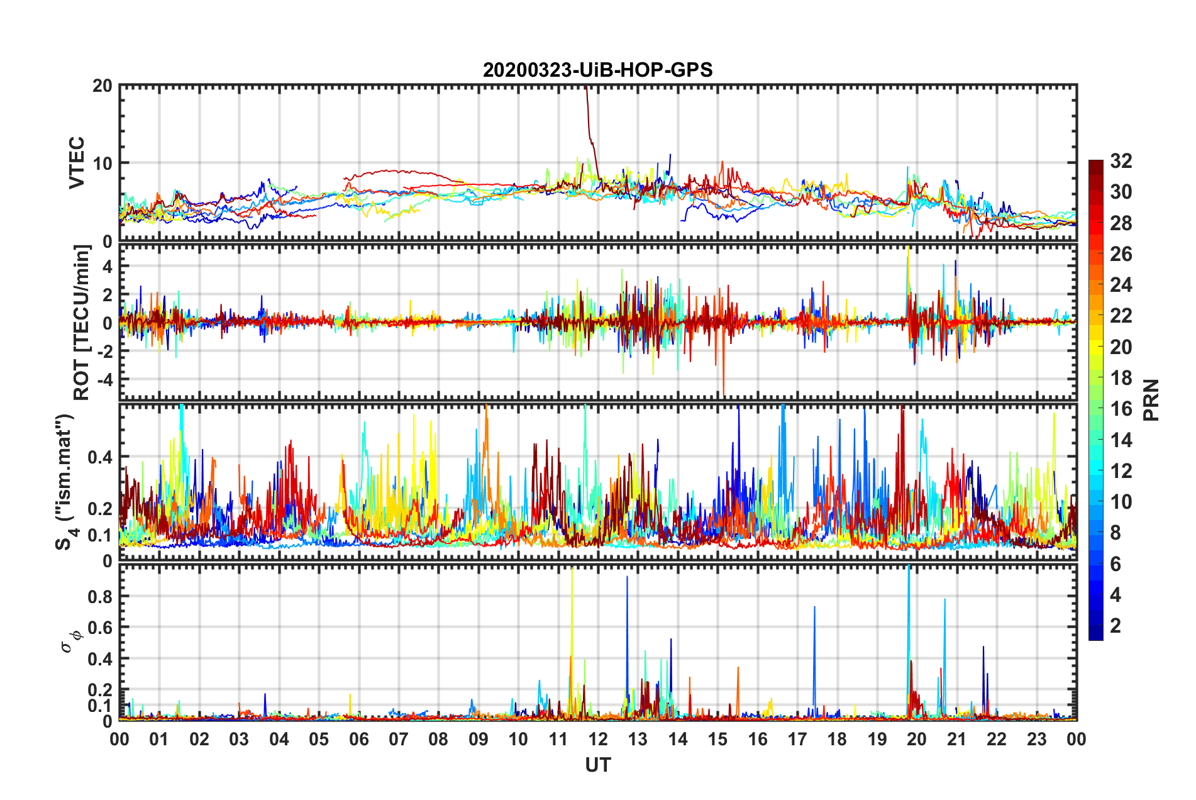This screenshot has width=1196, height=800.
Task: Click the 07 tick on the UT axis
Action: [x=399, y=739]
